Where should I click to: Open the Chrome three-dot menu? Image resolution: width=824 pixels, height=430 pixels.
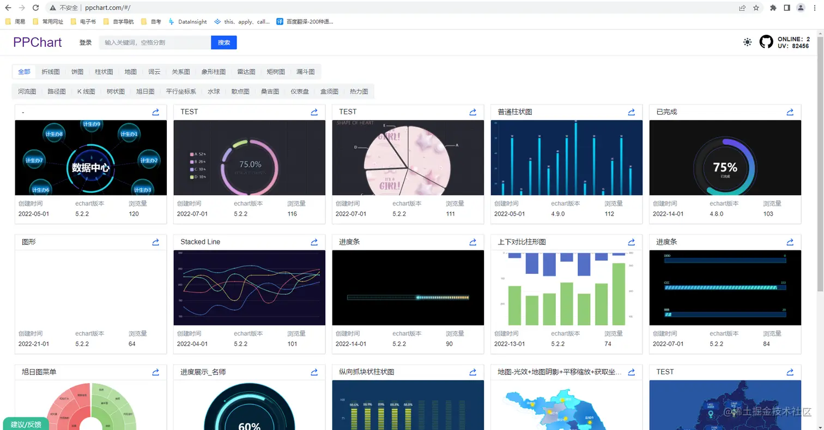(x=815, y=8)
